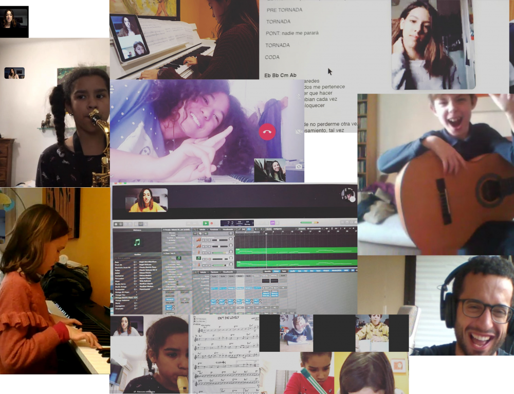Image resolution: width=514 pixels, height=394 pixels.
Task: Click the red hang up call button
Action: [x=267, y=132]
